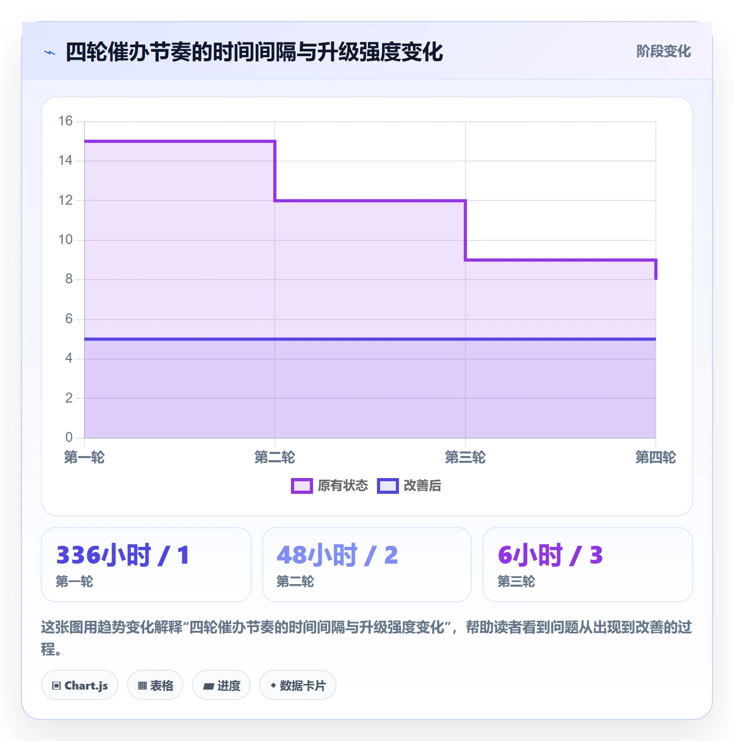Click the indigo 改善后 legend color box
This screenshot has width=734, height=741.
[388, 486]
